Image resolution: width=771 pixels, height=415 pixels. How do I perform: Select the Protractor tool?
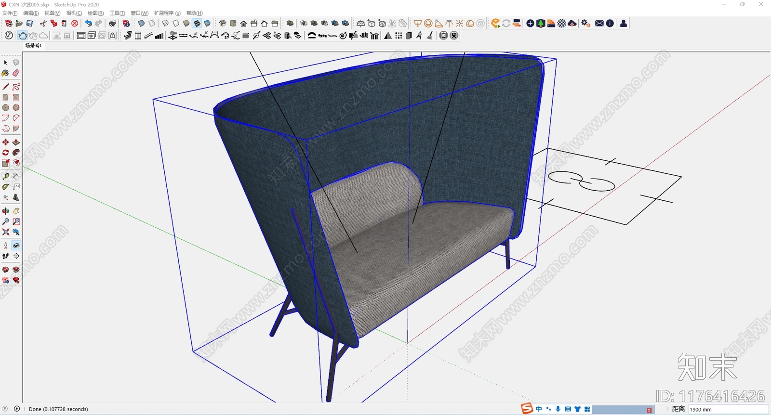click(5, 187)
